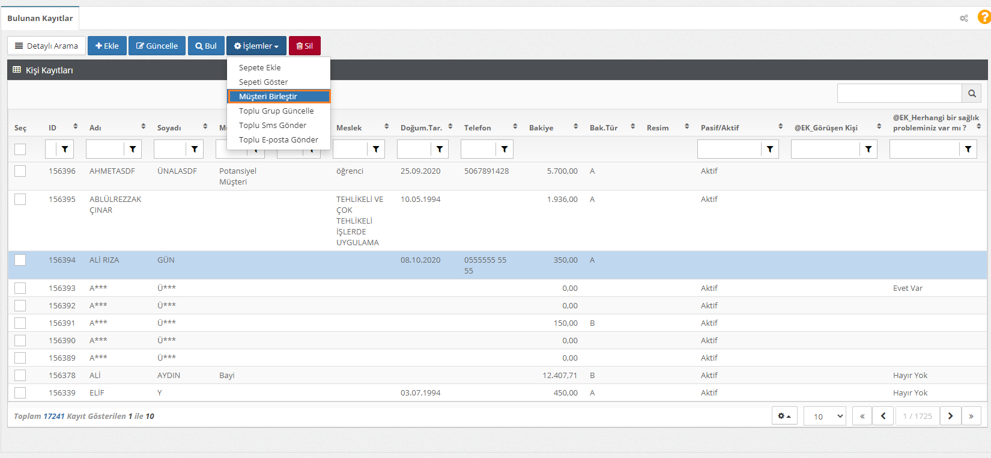Open the help question mark icon
The width and height of the screenshot is (991, 458).
[984, 17]
